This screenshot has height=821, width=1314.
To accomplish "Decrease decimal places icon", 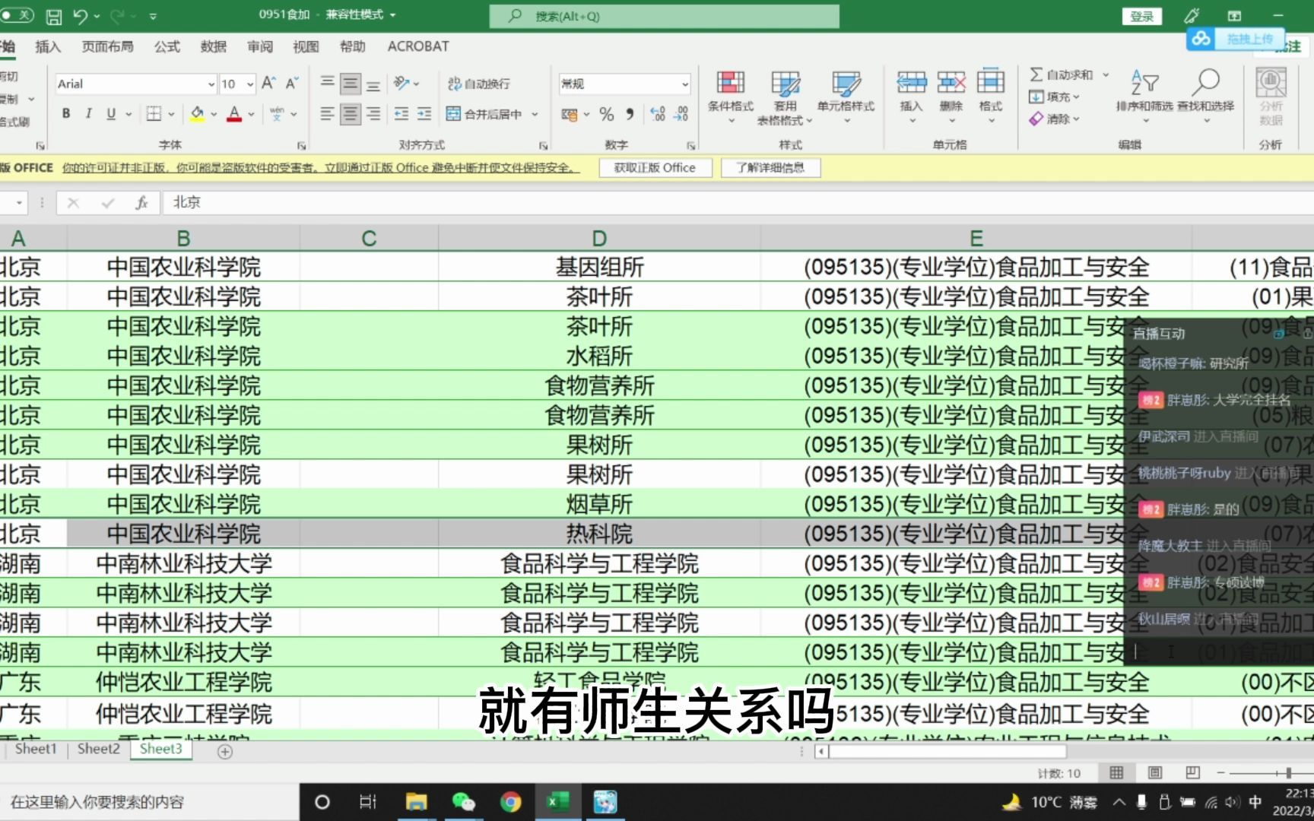I will [x=681, y=115].
